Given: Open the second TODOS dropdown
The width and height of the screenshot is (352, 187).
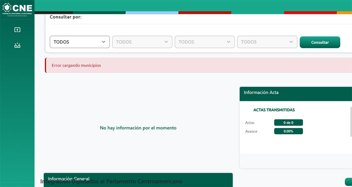Looking at the screenshot, I should click(x=142, y=42).
